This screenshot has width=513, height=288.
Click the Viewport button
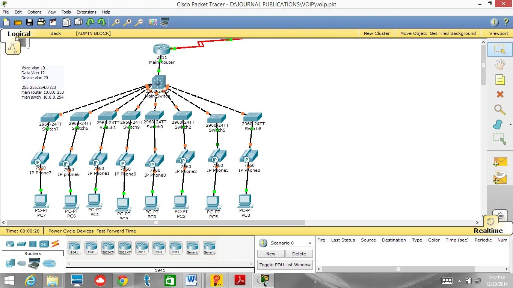499,33
